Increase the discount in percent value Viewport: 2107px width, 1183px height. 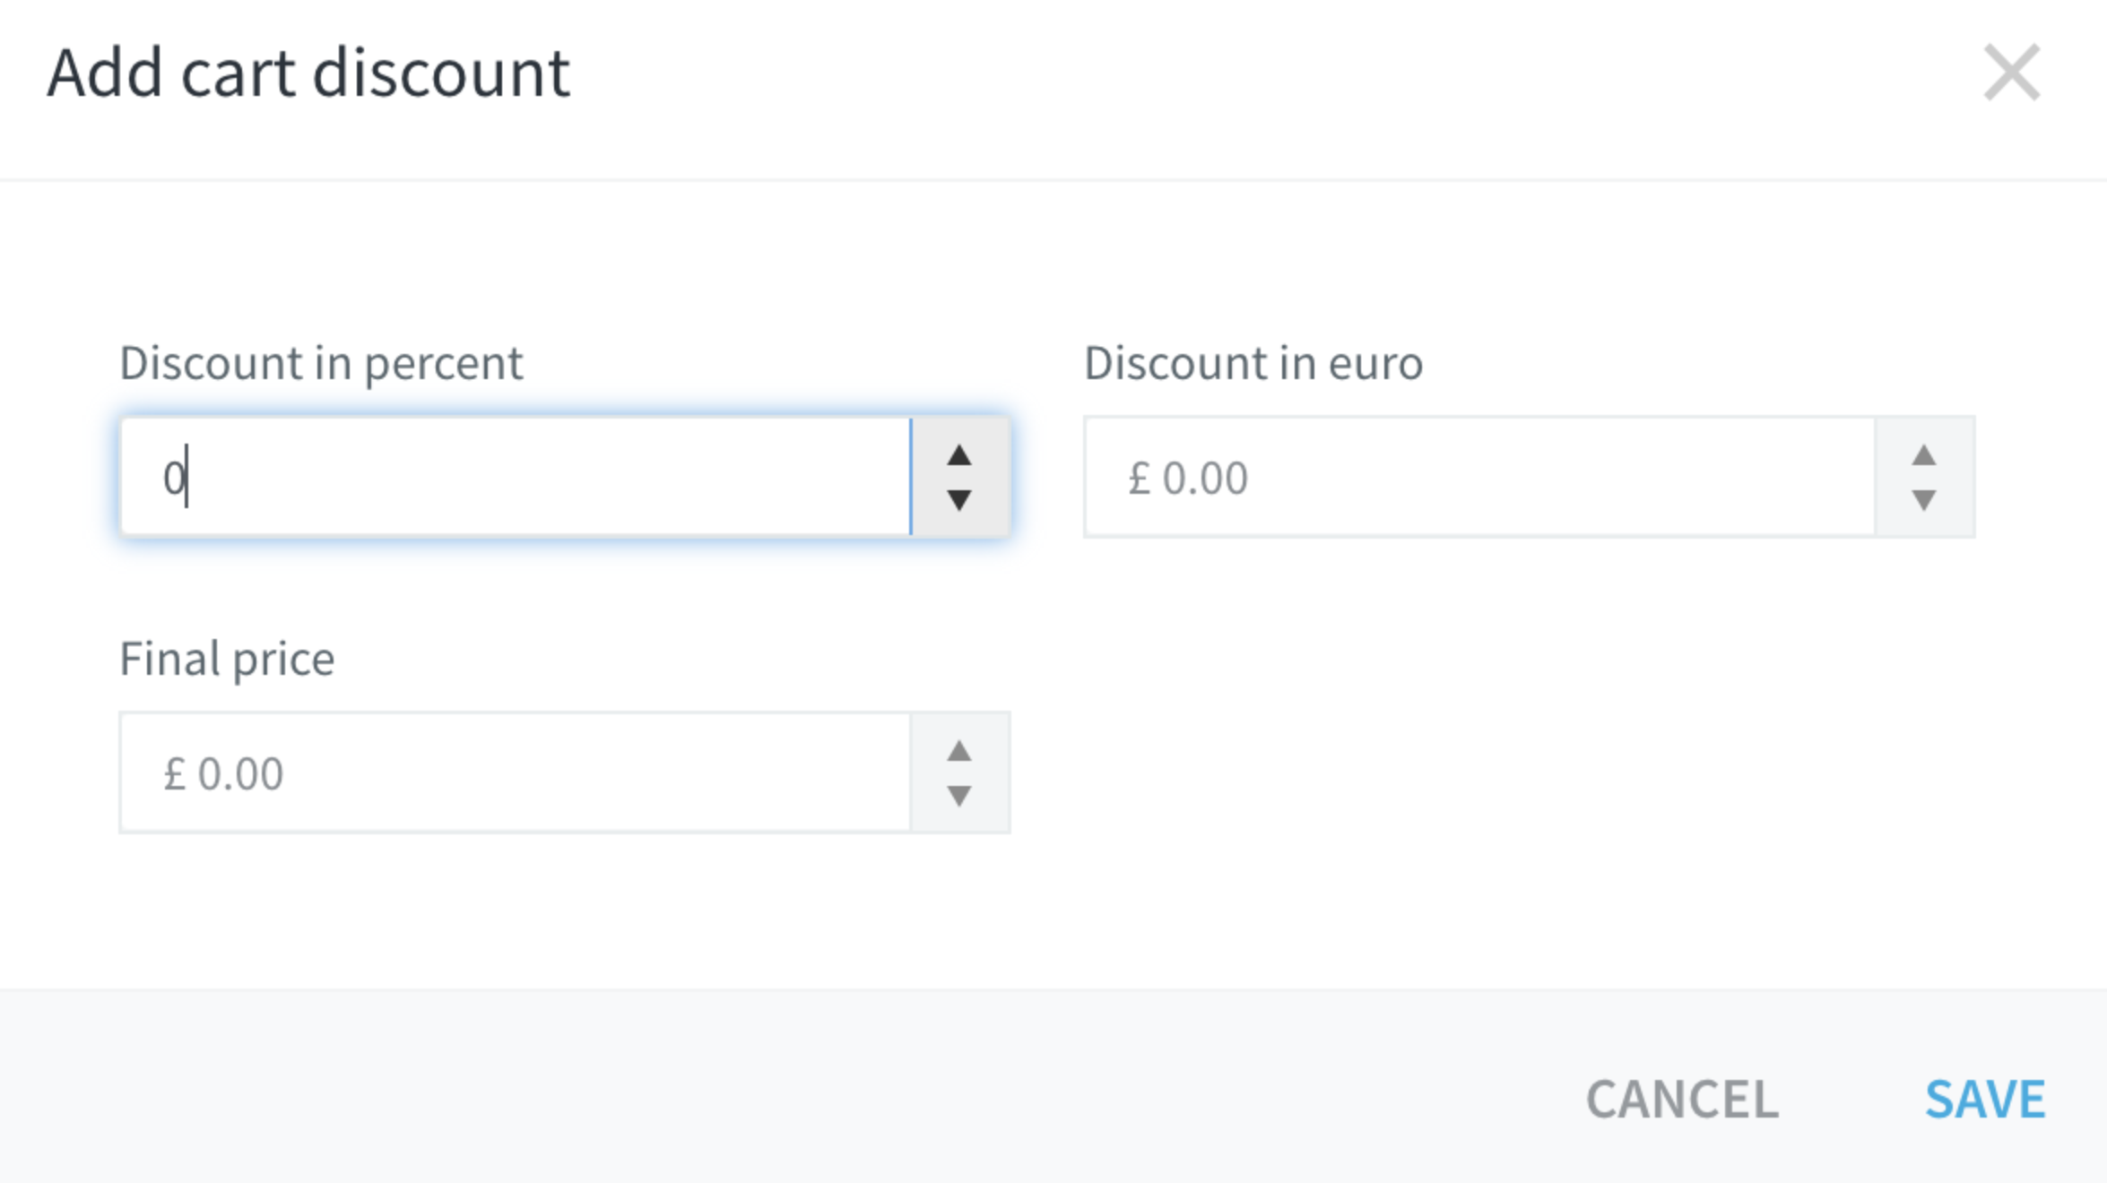[x=959, y=455]
